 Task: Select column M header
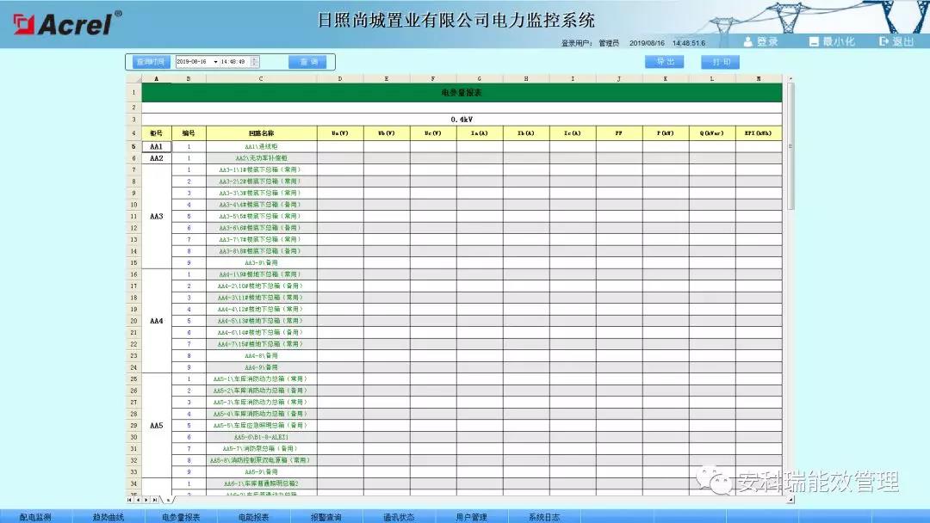click(759, 79)
